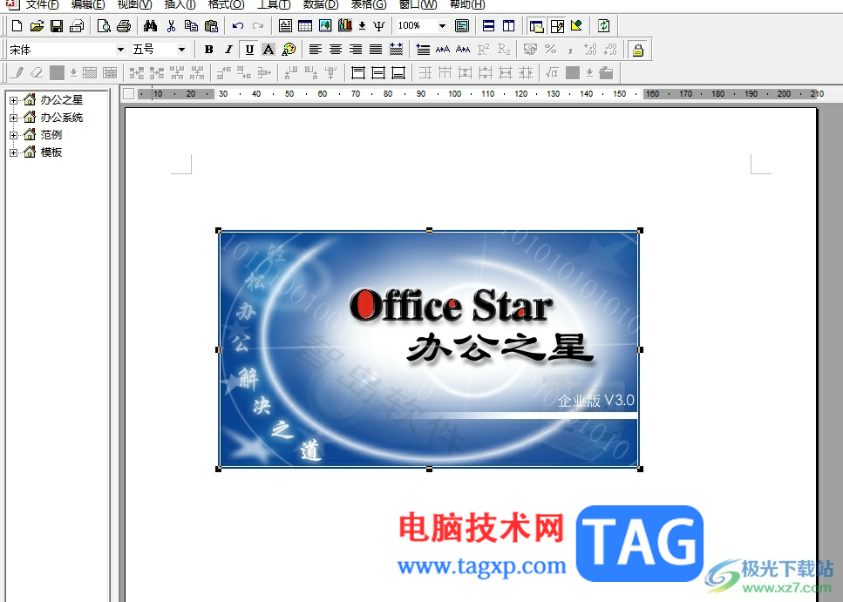
Task: Open the dropdown arrow next to the chart icon
Action: (x=363, y=26)
